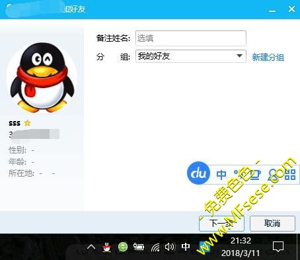Open the Wi-Fi network tray icon

[155, 247]
